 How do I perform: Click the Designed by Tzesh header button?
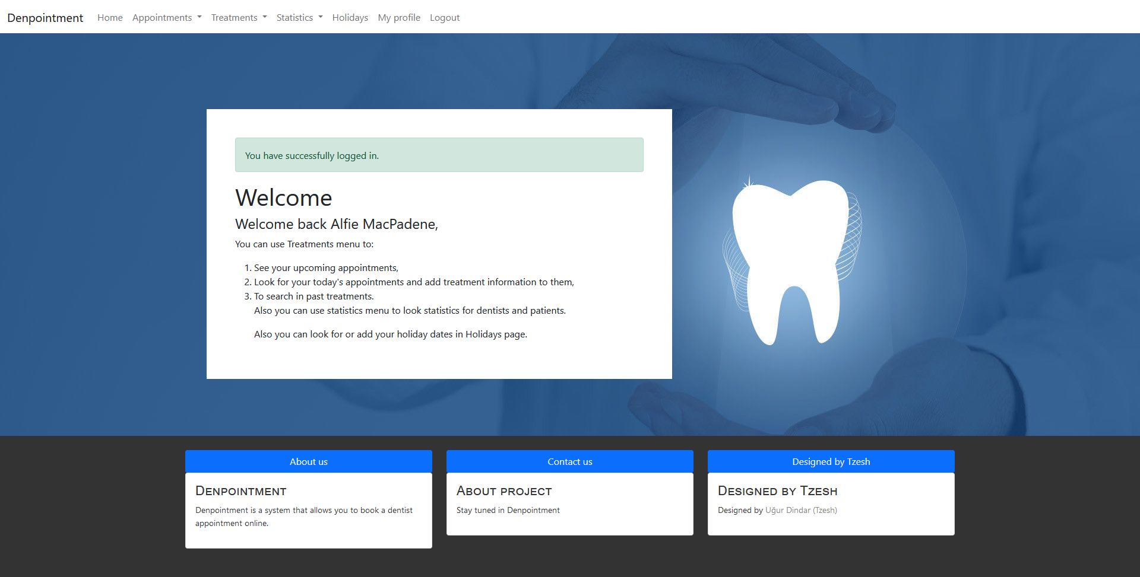tap(831, 461)
